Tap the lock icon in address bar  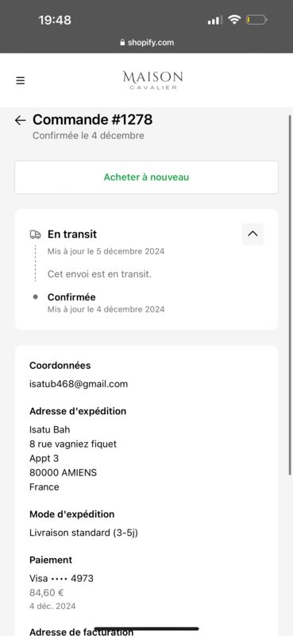coord(122,43)
